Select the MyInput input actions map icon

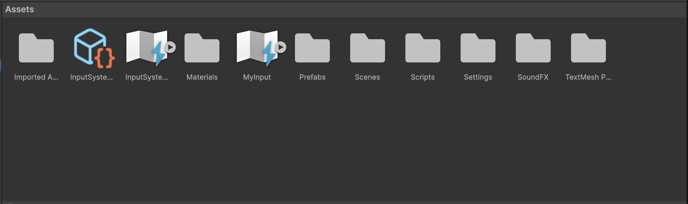256,48
